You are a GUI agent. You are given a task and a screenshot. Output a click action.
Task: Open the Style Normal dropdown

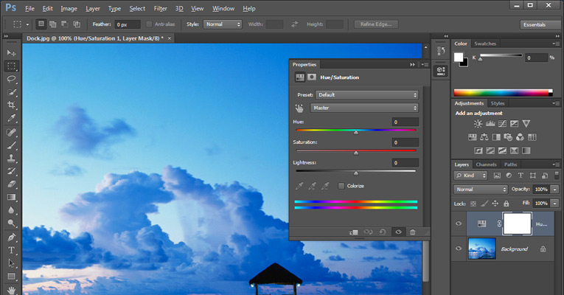click(223, 24)
